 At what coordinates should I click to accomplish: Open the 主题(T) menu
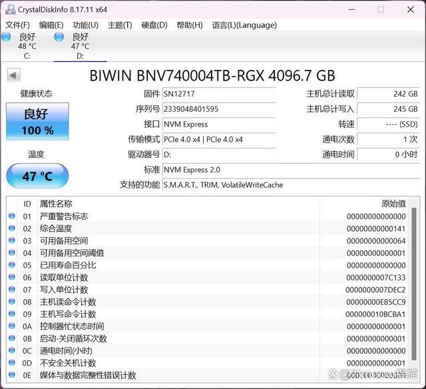[120, 25]
